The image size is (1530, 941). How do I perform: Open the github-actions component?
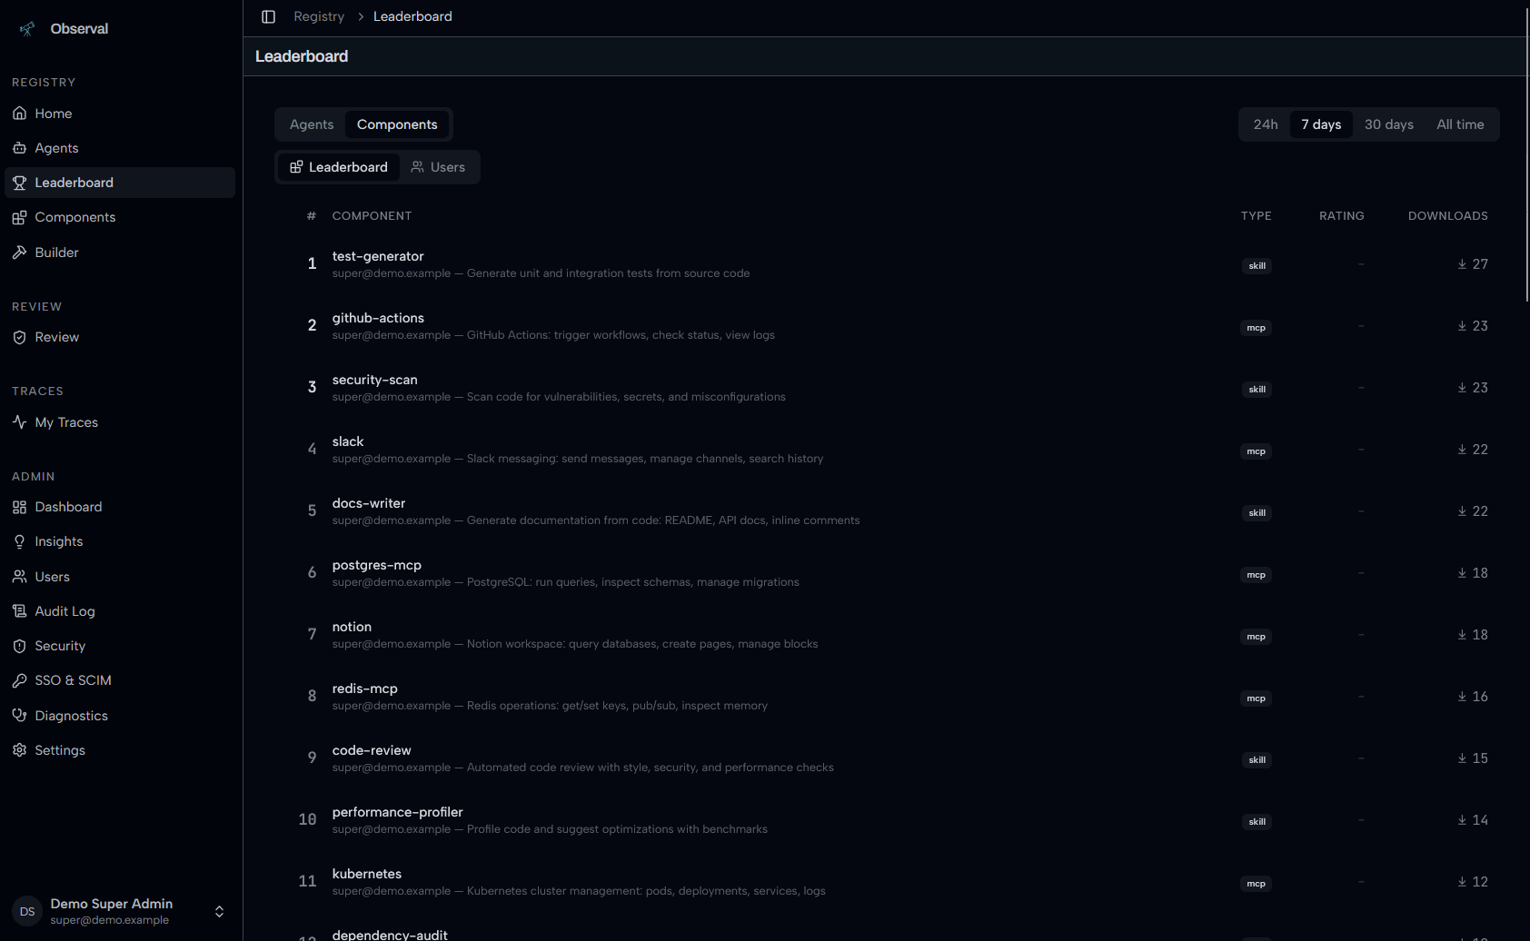tap(378, 318)
